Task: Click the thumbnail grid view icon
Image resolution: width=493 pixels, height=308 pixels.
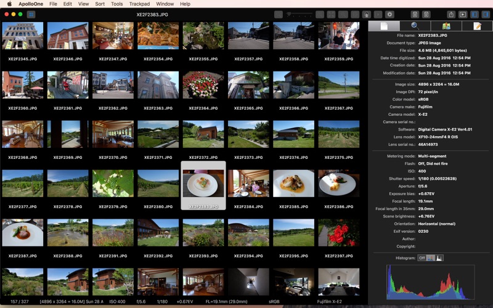Action: [31, 14]
